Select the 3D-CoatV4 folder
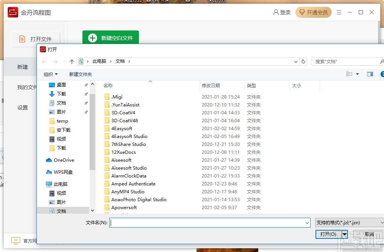Screen dimensions: 384x252 [123, 113]
